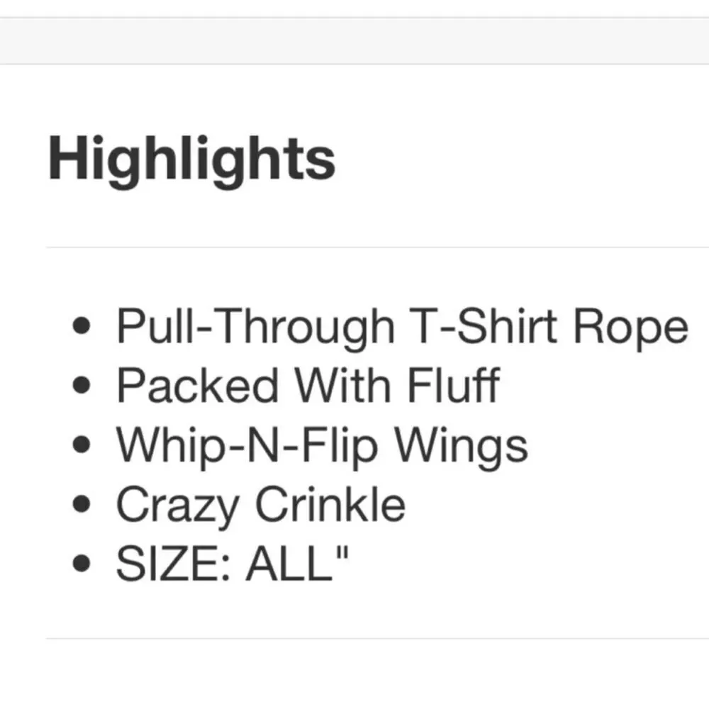Click the divider line below the list

tap(377, 639)
